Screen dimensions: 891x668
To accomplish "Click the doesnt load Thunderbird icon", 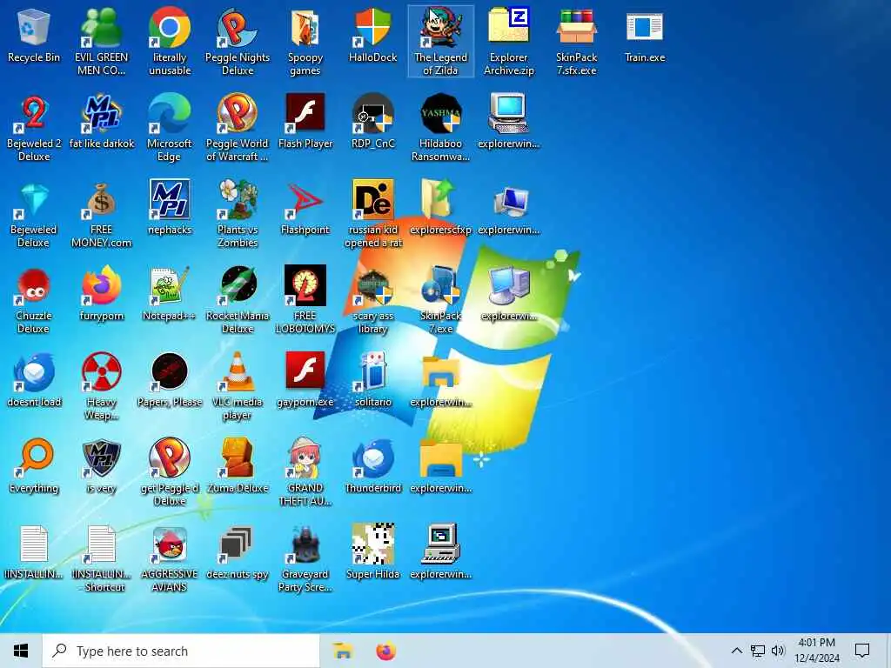I will point(34,372).
